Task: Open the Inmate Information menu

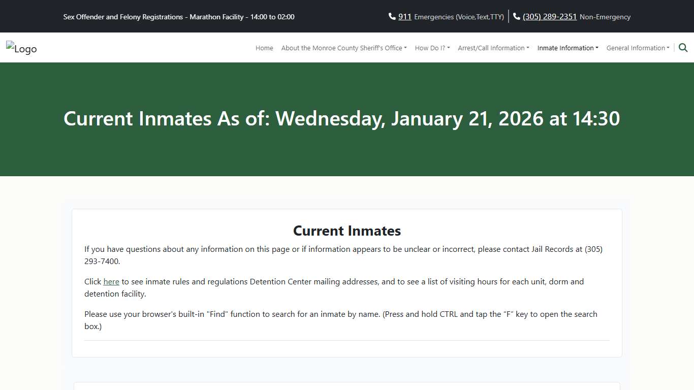Action: point(567,48)
